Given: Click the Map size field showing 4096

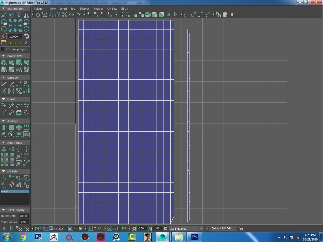Looking at the screenshot, I should 24,222.
